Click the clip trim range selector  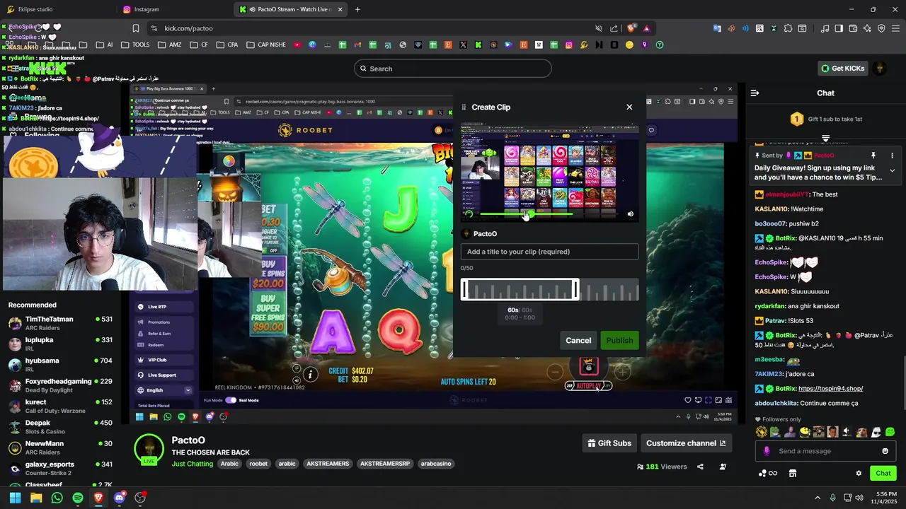[520, 289]
